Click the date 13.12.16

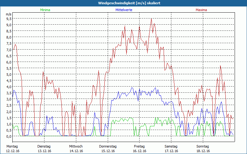(44, 151)
